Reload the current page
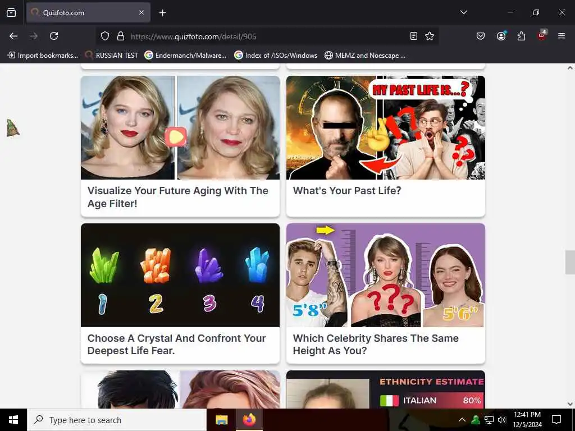The width and height of the screenshot is (575, 431). (54, 36)
